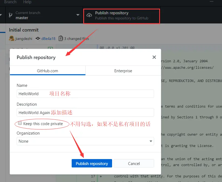Click the minimize window button

211,1
